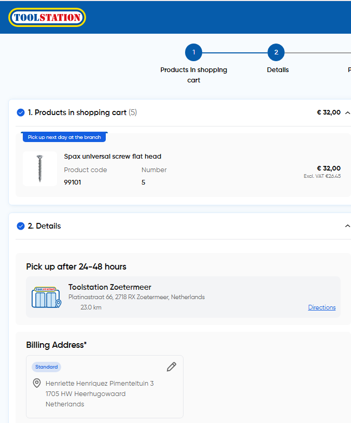Select the Toolstation Zoetermeer store name
Viewport: 351px width, 423px height.
(110, 287)
